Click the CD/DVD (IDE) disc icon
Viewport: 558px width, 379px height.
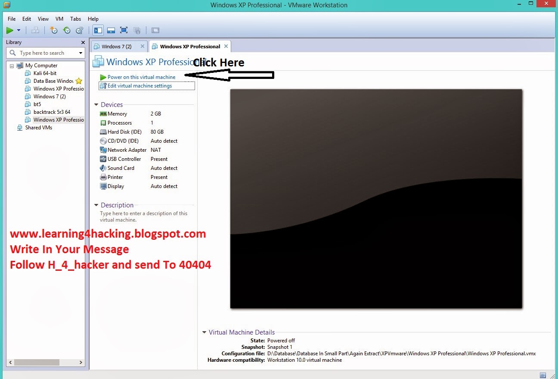click(103, 141)
